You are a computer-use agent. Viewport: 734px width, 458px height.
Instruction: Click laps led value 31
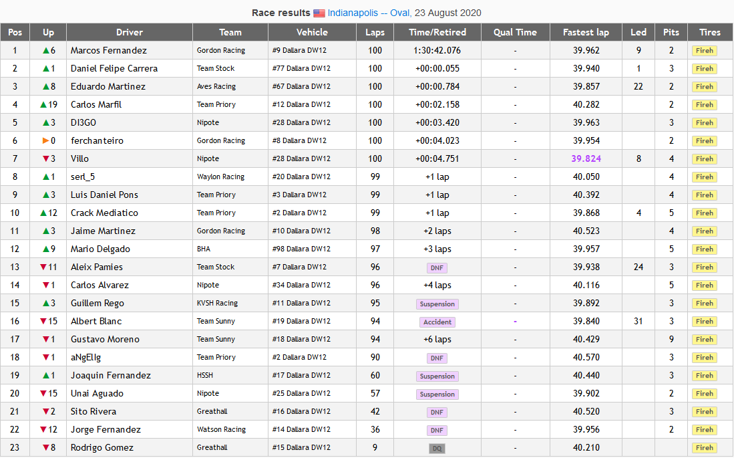(638, 321)
